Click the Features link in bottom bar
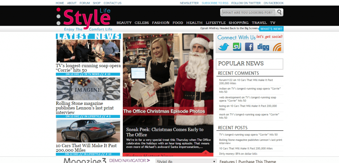Screen dimensions: 339x163 [x=227, y=161]
